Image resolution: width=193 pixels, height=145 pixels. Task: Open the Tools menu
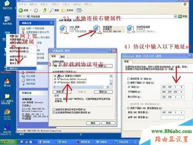(66, 4)
